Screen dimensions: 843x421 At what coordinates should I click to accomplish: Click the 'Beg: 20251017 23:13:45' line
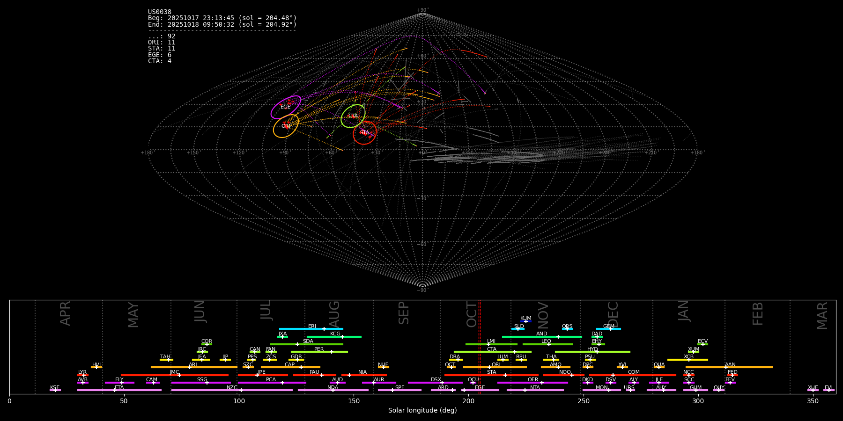click(222, 18)
